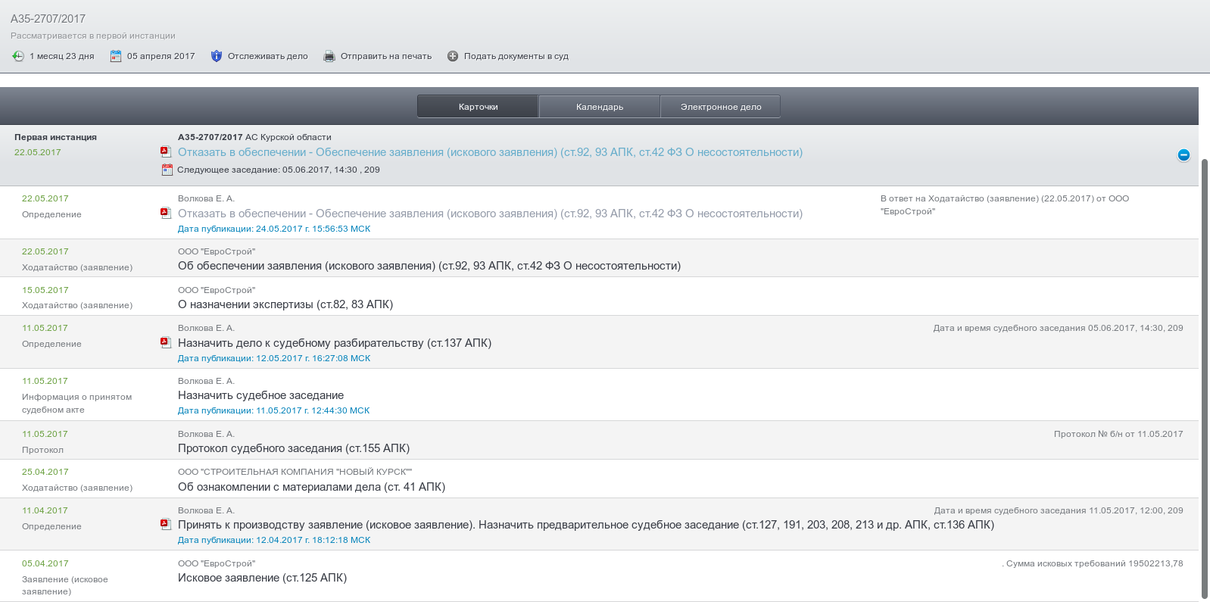Viewport: 1210px width, 602px height.
Task: Select the Назначить судебное заседание text
Action: tap(260, 395)
